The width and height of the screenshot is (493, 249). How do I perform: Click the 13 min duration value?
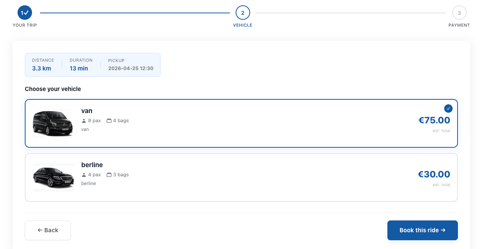click(79, 69)
